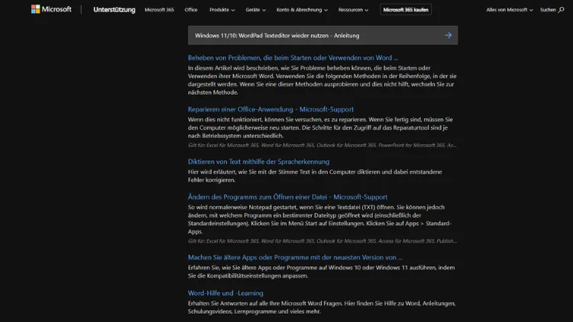Open 'Ändern des Programms zum Öffnen' link
Image resolution: width=573 pixels, height=322 pixels.
pos(287,197)
